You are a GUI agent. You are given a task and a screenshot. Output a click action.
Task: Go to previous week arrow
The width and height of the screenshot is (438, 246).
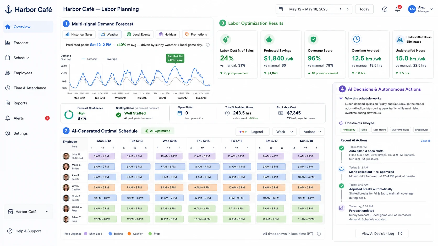pos(341,9)
